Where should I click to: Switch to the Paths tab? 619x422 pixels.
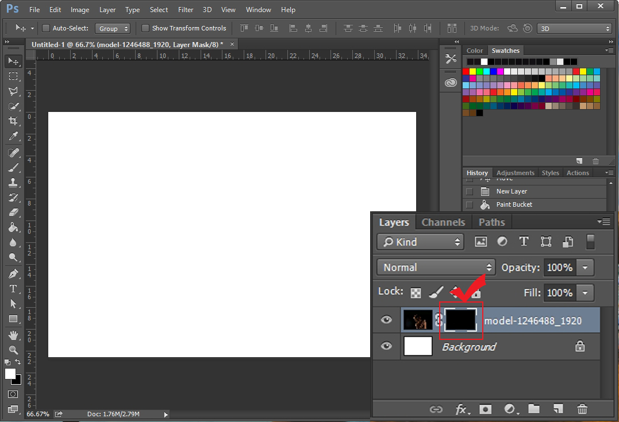[492, 222]
